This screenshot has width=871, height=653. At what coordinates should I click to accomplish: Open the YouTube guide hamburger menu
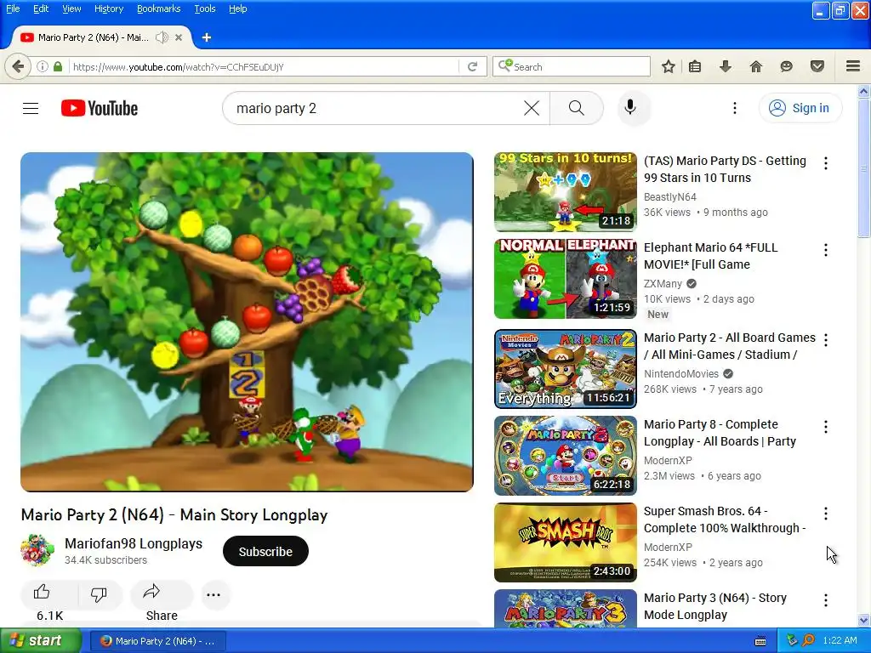[31, 108]
